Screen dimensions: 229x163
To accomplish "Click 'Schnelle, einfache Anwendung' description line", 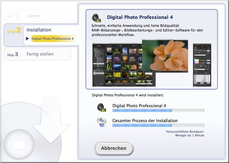I will (x=135, y=26).
